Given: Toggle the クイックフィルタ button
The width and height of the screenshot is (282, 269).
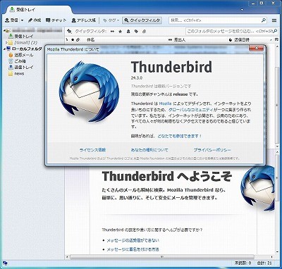Looking at the screenshot, I should coord(142,20).
